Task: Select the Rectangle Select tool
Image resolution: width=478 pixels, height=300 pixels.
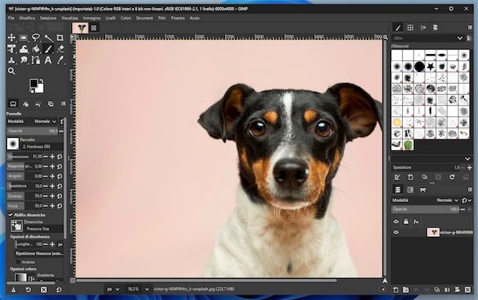Action: pyautogui.click(x=24, y=38)
